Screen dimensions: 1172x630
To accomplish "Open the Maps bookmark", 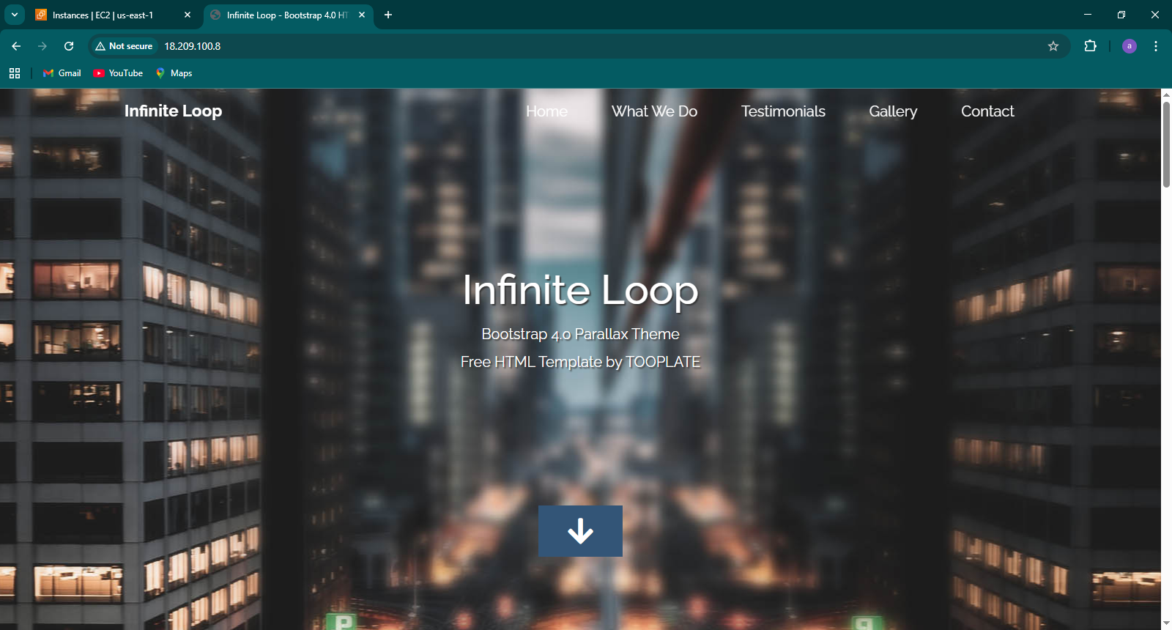I will coord(174,73).
